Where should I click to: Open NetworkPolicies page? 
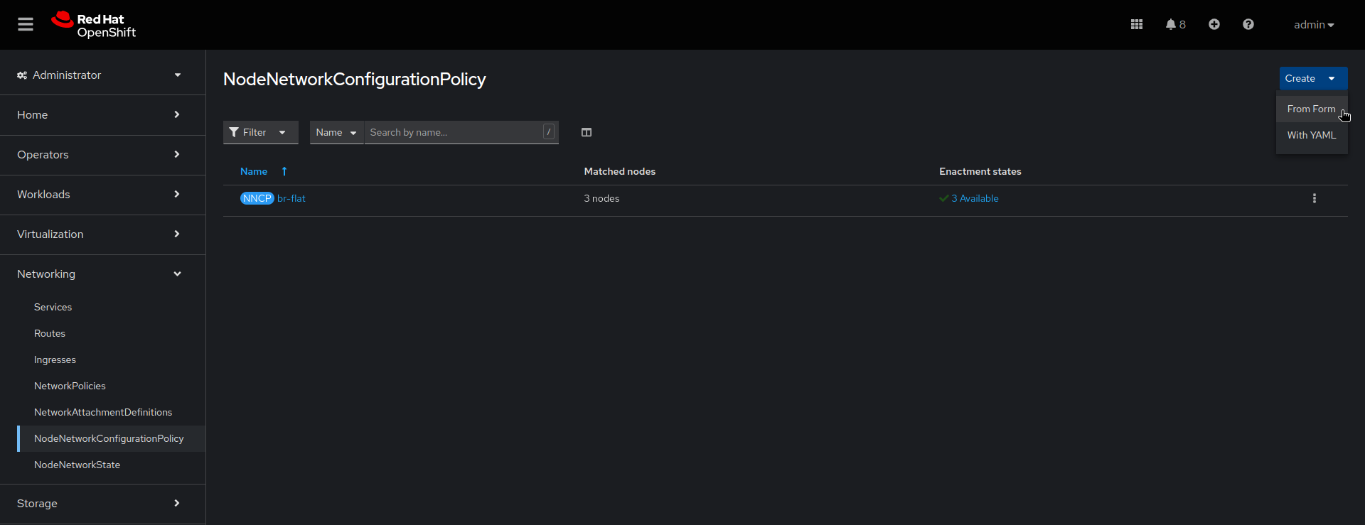point(70,386)
